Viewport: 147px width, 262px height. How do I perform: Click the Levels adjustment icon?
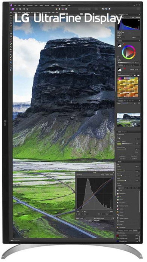pyautogui.click(x=118, y=191)
